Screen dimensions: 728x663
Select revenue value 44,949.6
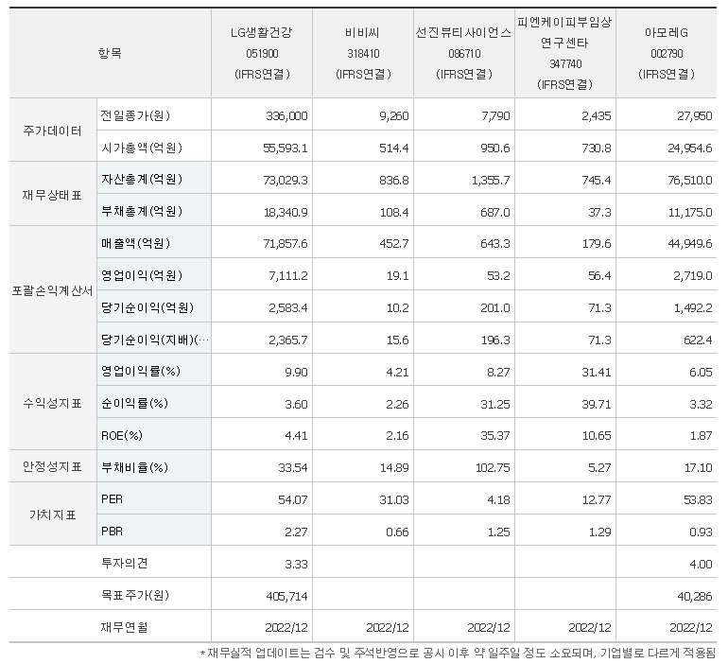[690, 243]
